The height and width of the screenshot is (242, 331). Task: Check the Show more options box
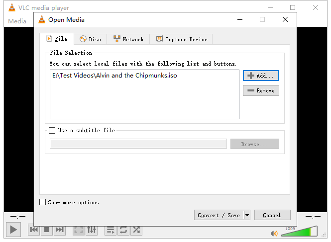click(42, 202)
